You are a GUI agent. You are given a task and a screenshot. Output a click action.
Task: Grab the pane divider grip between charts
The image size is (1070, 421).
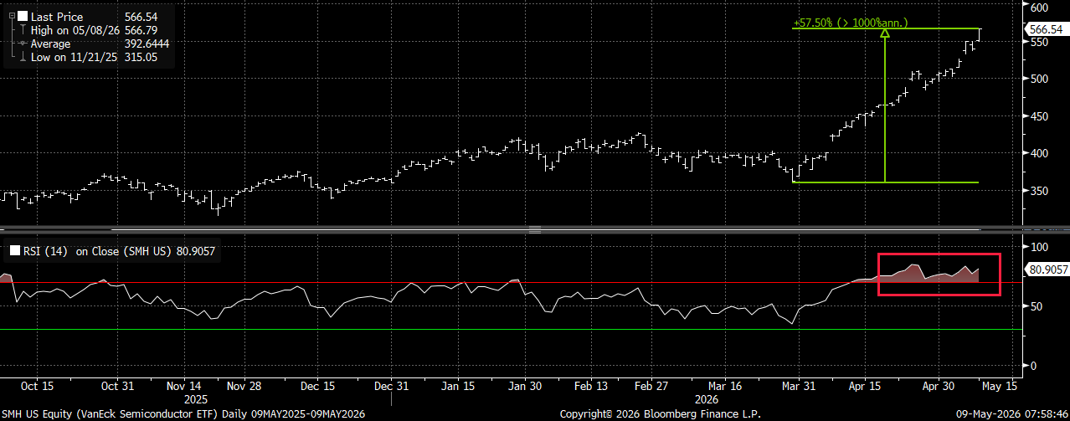[x=535, y=229]
